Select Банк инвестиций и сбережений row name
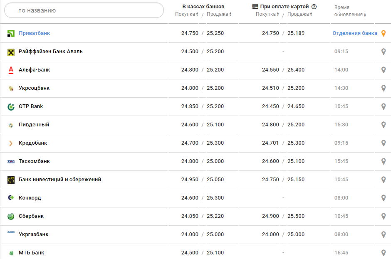391x259 pixels. pyautogui.click(x=60, y=180)
